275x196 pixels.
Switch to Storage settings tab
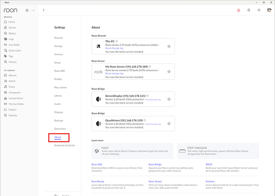(58, 46)
